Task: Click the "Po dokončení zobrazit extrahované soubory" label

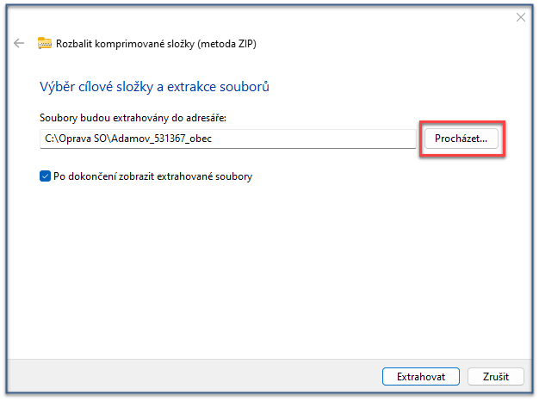Action: (x=152, y=176)
